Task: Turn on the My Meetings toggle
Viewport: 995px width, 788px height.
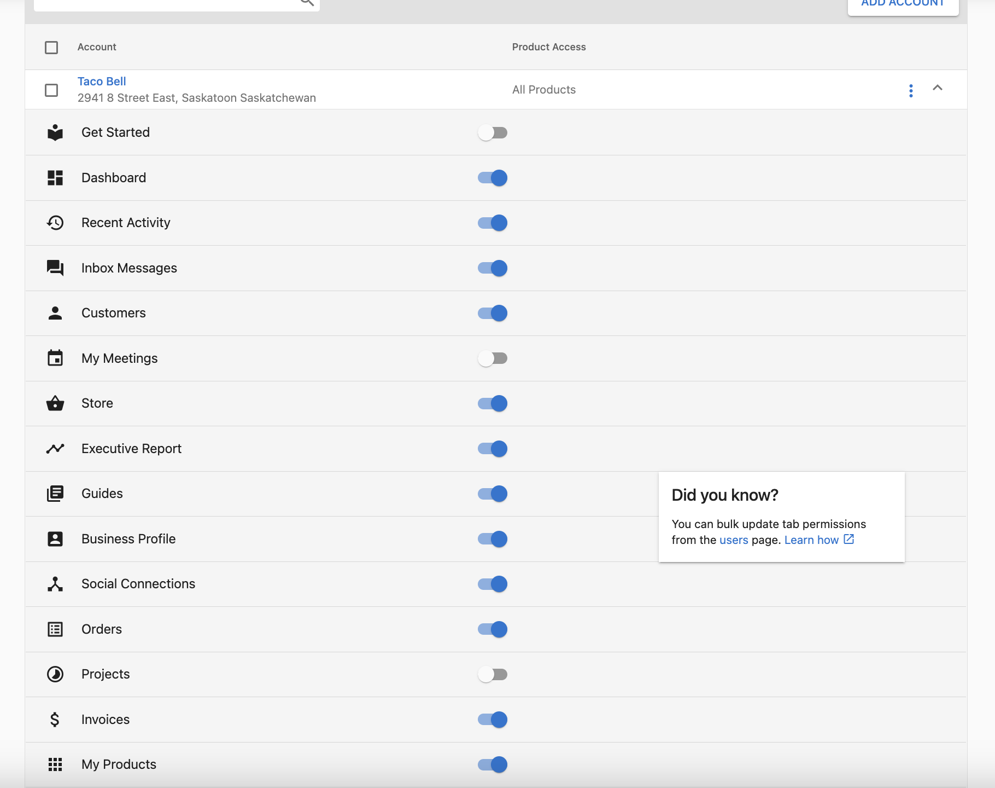Action: (x=493, y=358)
